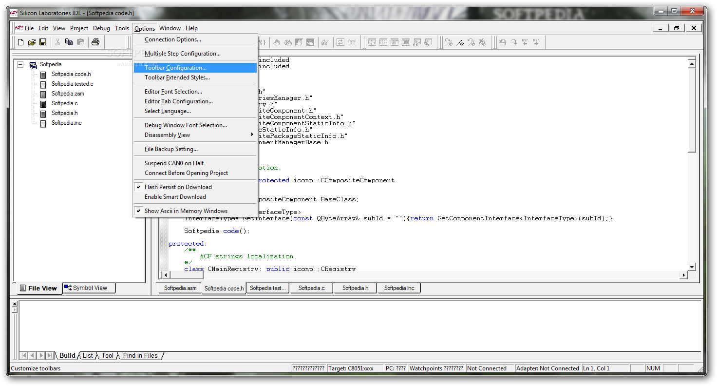Open the Tools menu
Image resolution: width=717 pixels, height=386 pixels.
coord(122,28)
